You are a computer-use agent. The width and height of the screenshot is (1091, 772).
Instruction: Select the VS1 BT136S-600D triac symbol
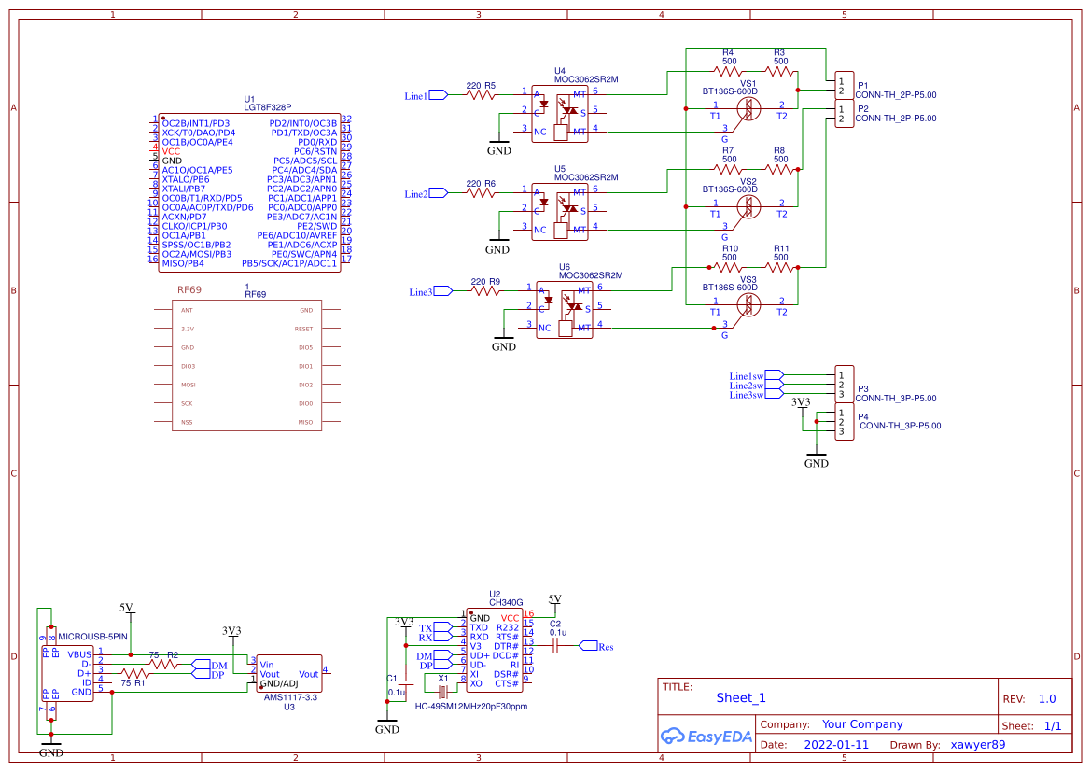click(x=748, y=108)
